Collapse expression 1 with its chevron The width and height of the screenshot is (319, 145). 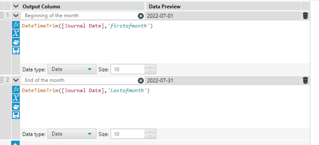click(16, 16)
